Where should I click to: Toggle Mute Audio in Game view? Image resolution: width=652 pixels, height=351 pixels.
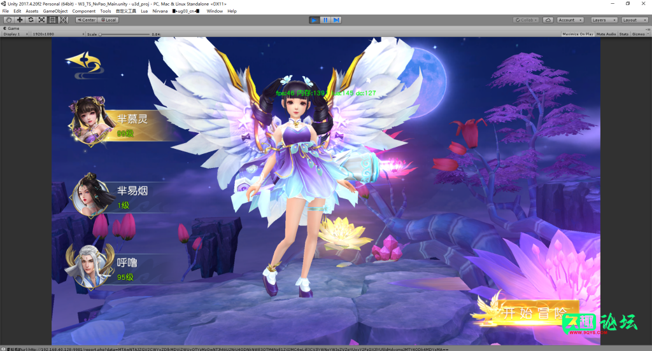point(606,34)
